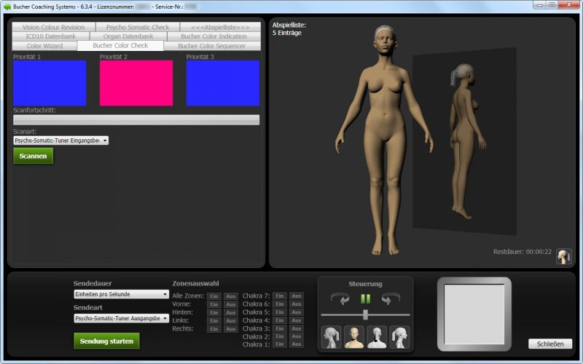Viewport: 583px width, 364px height.
Task: Start scanning with the Scannen button
Action: pos(33,156)
